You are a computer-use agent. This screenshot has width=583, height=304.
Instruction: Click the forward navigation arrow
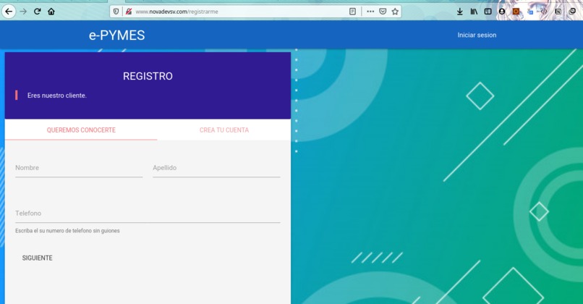pyautogui.click(x=23, y=12)
